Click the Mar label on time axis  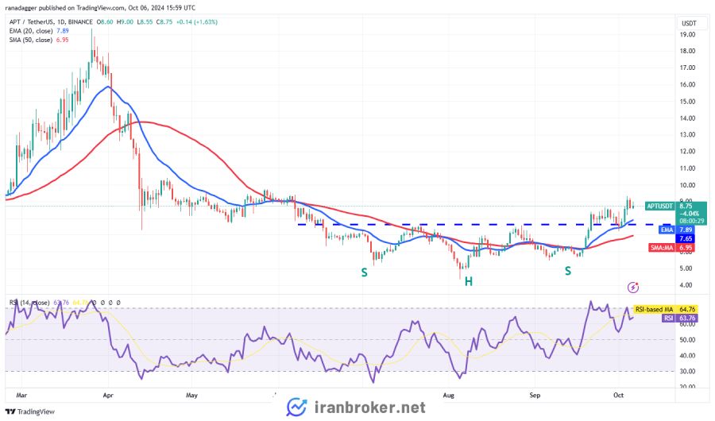click(x=21, y=395)
